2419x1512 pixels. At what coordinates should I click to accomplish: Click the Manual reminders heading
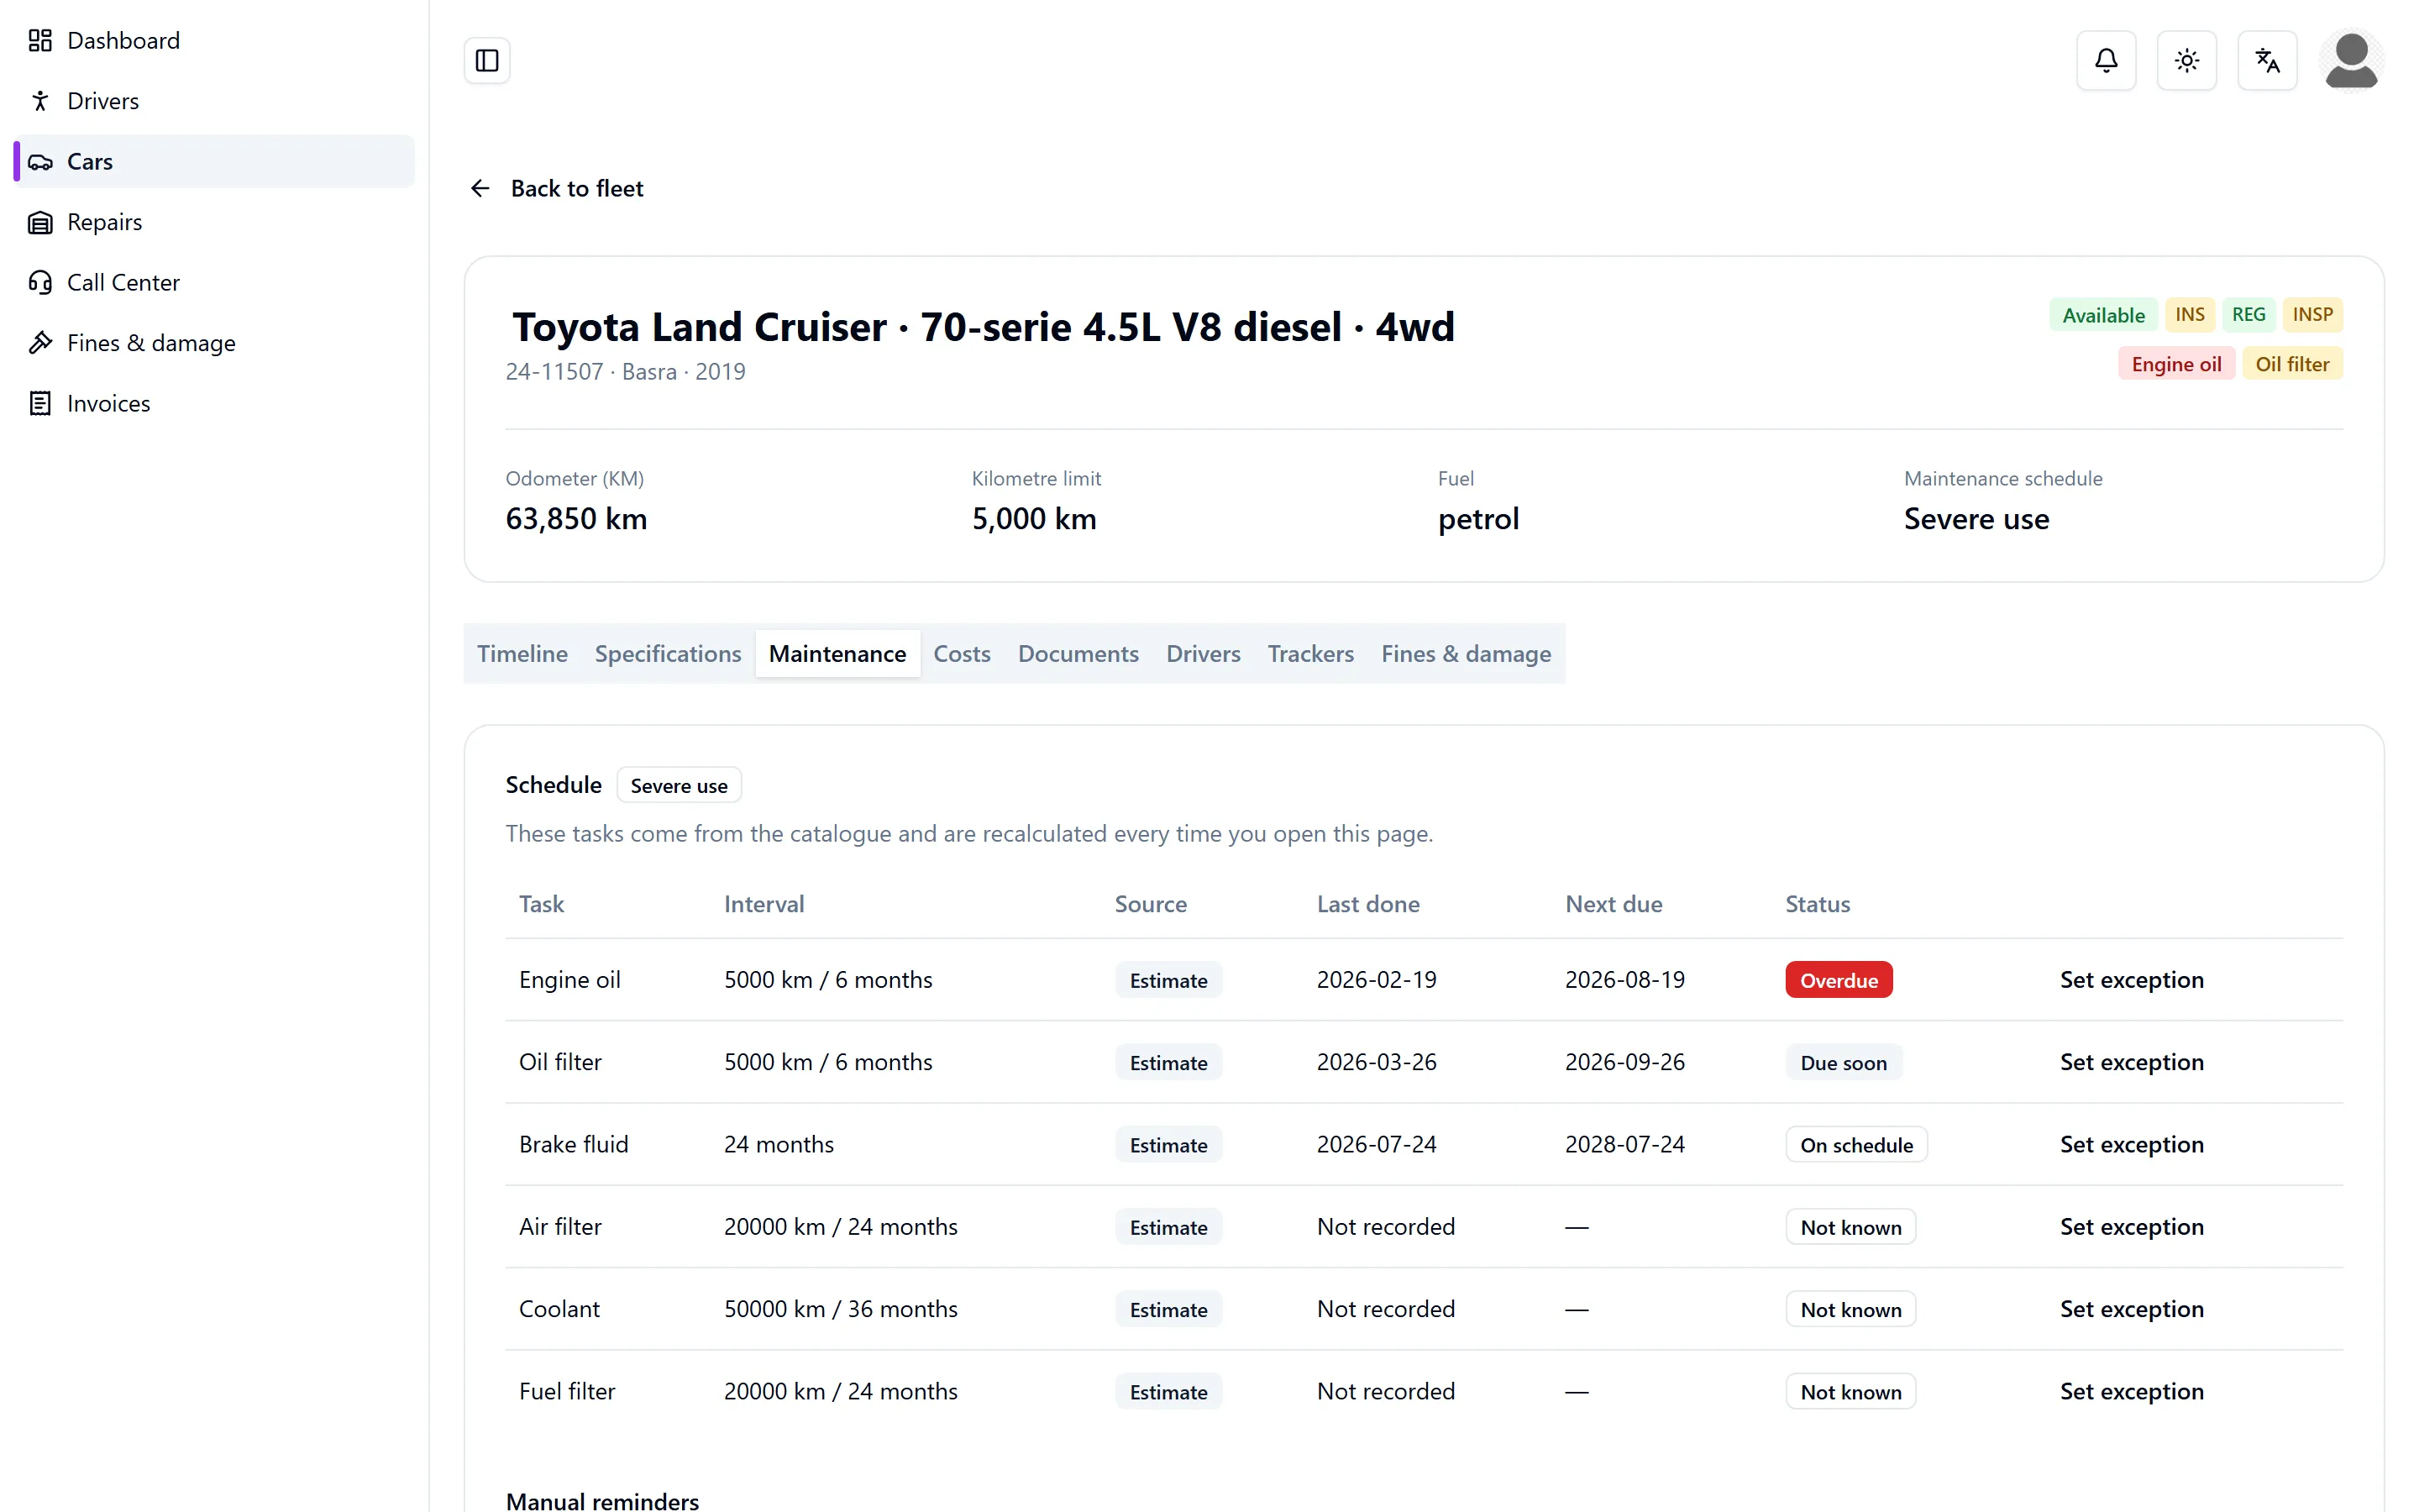pos(603,1500)
